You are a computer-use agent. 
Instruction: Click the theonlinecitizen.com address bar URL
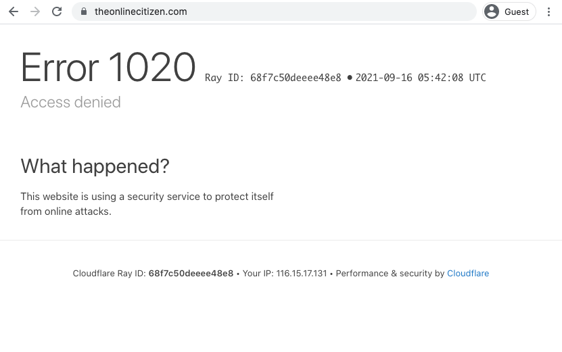point(141,11)
